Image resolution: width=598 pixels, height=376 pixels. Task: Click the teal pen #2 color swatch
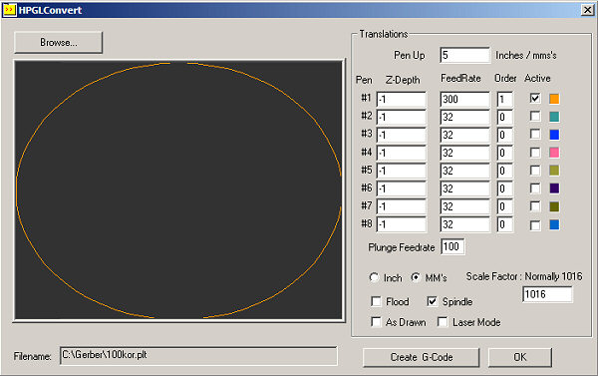pos(554,117)
